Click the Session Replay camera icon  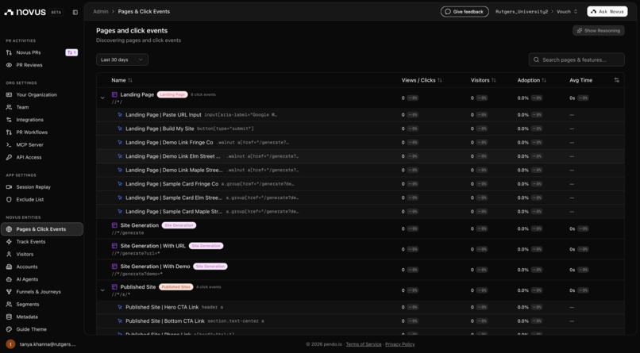pos(9,187)
